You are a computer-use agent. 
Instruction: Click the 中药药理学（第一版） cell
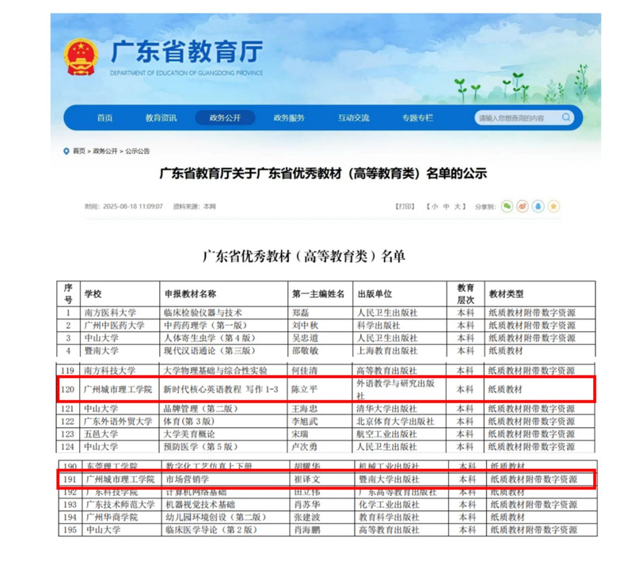coord(205,326)
